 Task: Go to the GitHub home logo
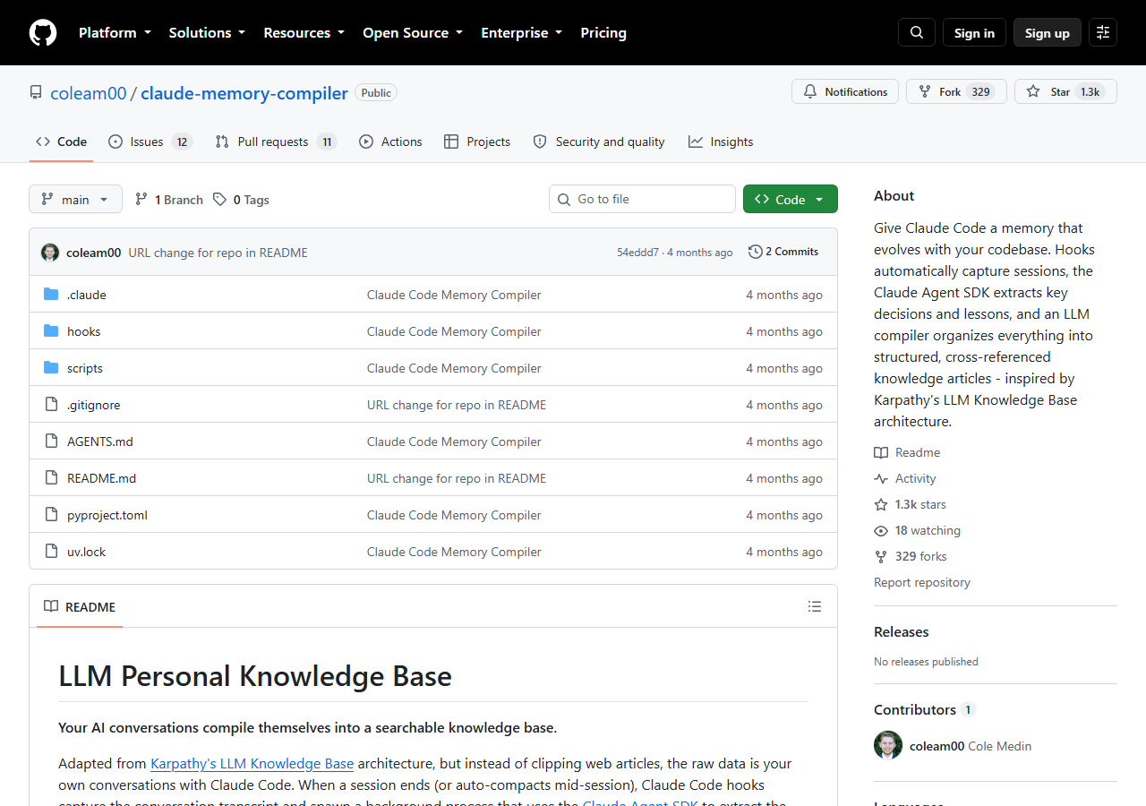coord(43,32)
